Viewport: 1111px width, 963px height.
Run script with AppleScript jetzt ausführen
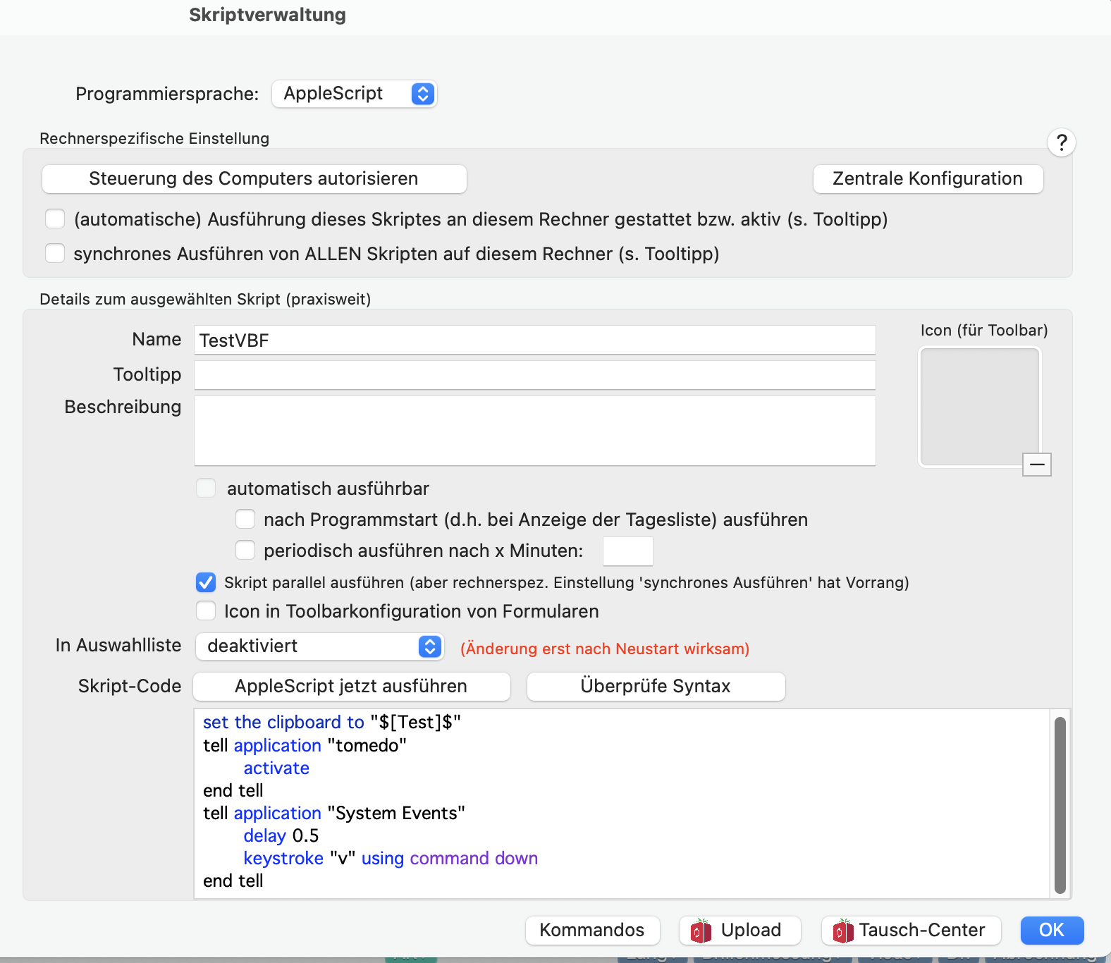pos(351,687)
